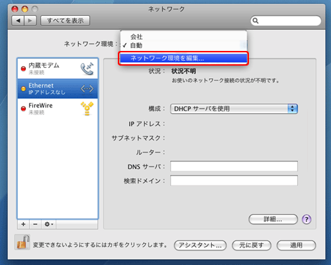The image size is (331, 265).
Task: Click the internal modem phone icon
Action: [x=87, y=69]
